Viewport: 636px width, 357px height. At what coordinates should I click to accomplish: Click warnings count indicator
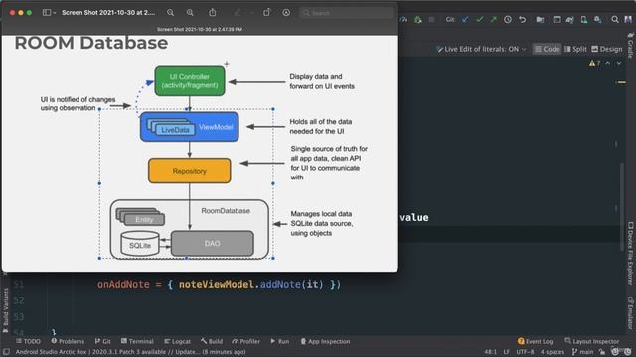pos(594,63)
